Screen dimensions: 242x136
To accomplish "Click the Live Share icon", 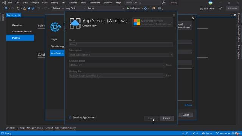I will point(202,9).
